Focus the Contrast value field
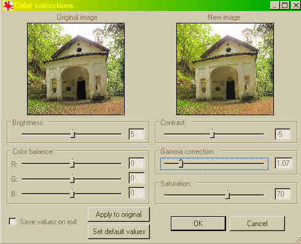The image size is (301, 244). point(283,134)
